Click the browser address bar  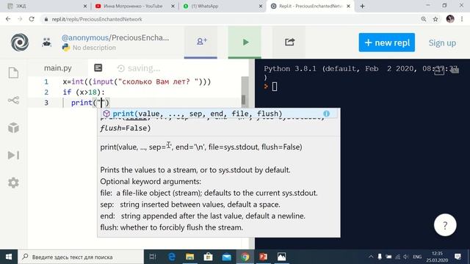(231, 19)
